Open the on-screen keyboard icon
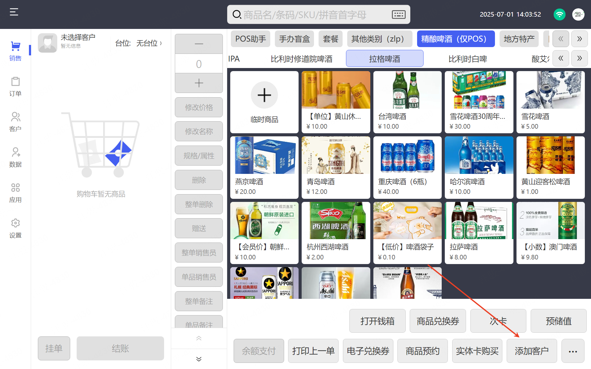591x369 pixels. [x=399, y=14]
